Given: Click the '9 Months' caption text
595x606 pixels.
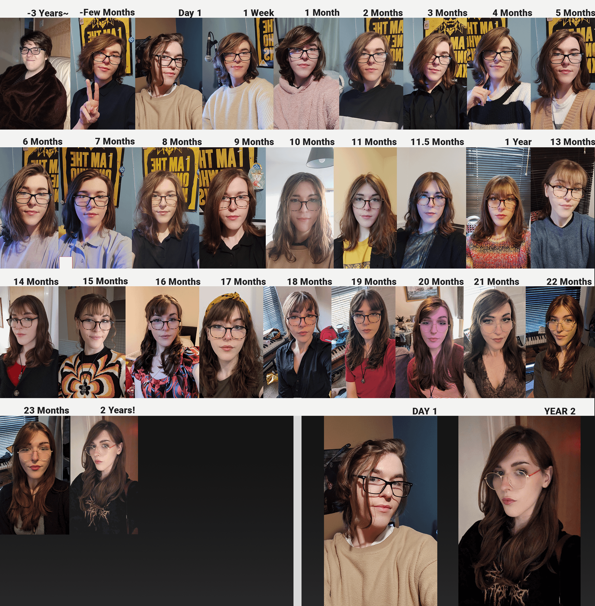Looking at the screenshot, I should [x=254, y=142].
